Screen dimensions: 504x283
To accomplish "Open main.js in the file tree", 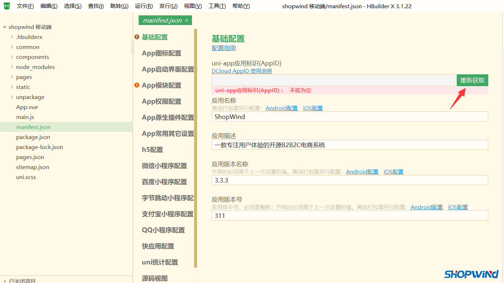I will (25, 117).
